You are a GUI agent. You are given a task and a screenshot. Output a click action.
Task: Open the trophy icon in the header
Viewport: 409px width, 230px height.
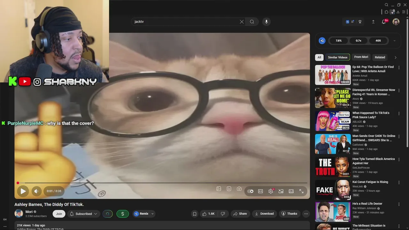(360, 22)
